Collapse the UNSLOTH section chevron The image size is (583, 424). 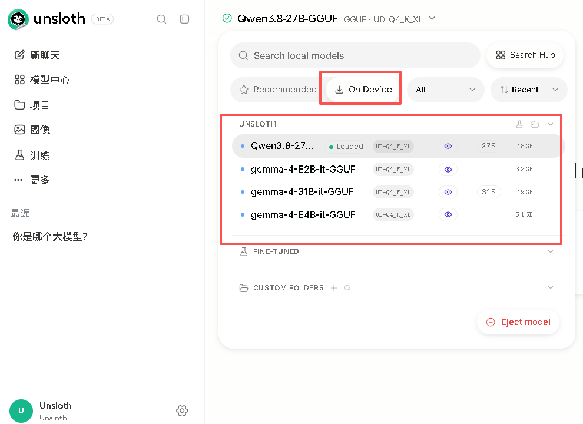[551, 124]
